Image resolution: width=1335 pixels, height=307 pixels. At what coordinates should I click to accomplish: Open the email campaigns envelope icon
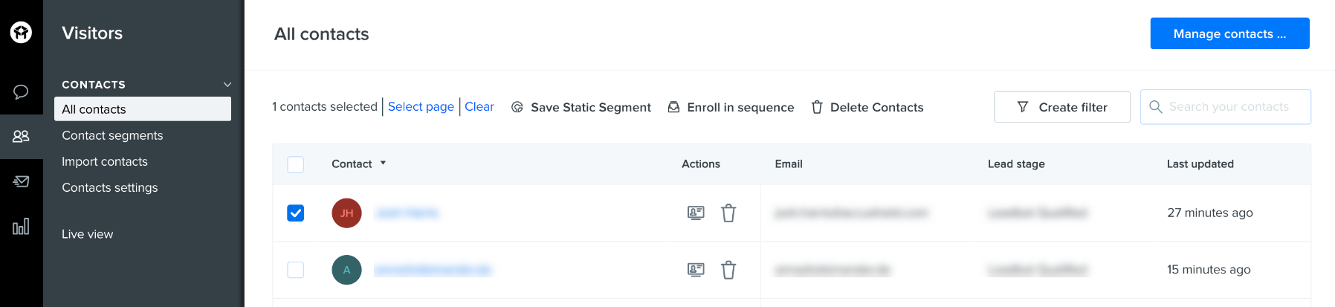(21, 181)
